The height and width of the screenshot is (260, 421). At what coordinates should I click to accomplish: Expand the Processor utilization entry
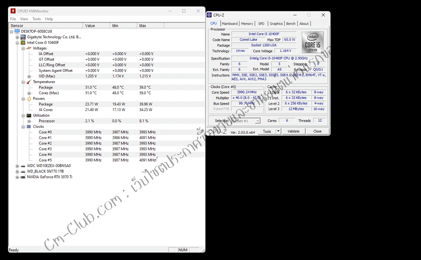tap(29, 121)
